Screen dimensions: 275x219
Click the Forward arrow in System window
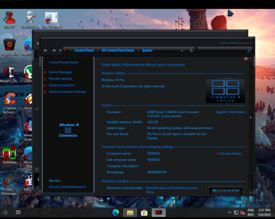(x=54, y=50)
